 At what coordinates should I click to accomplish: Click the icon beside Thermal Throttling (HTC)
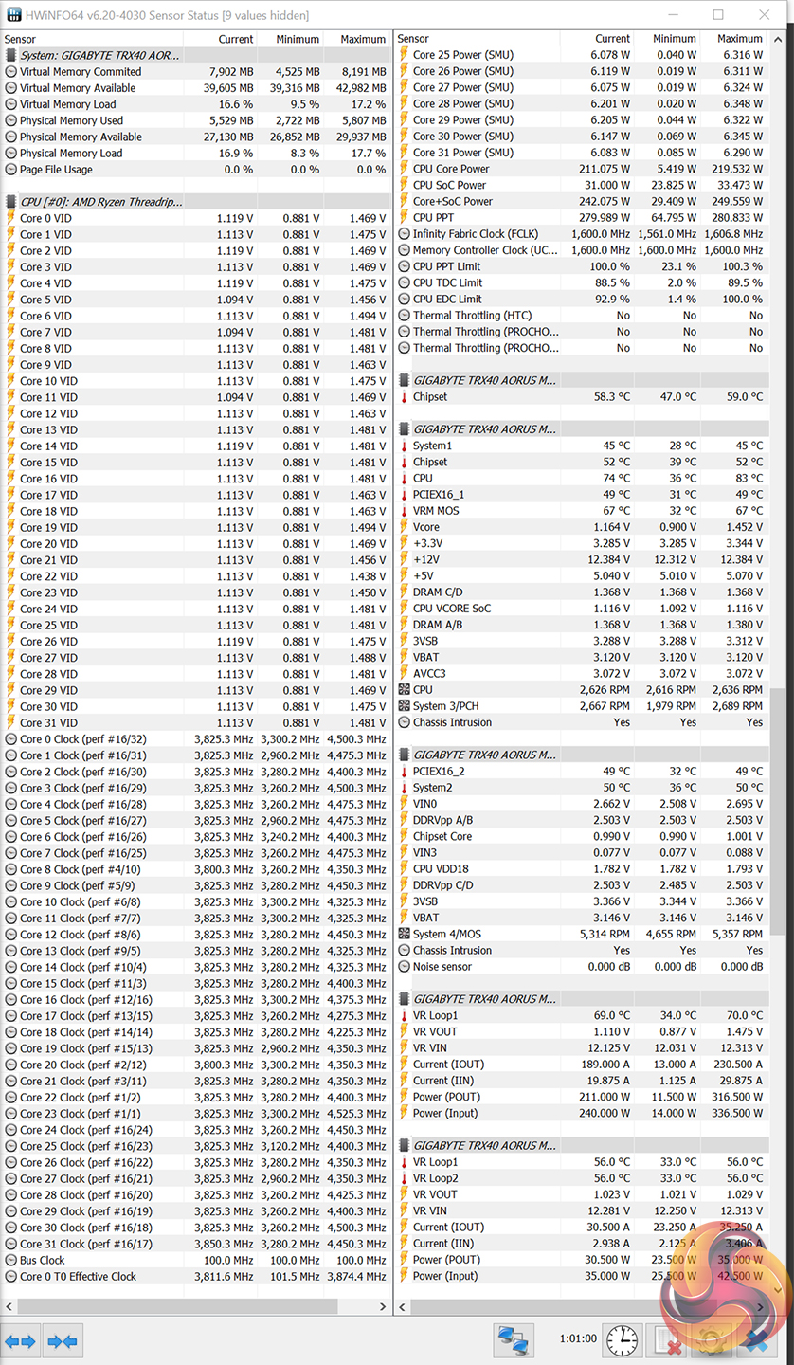click(405, 315)
